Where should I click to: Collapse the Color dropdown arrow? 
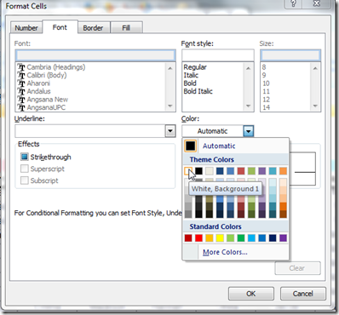tap(249, 131)
